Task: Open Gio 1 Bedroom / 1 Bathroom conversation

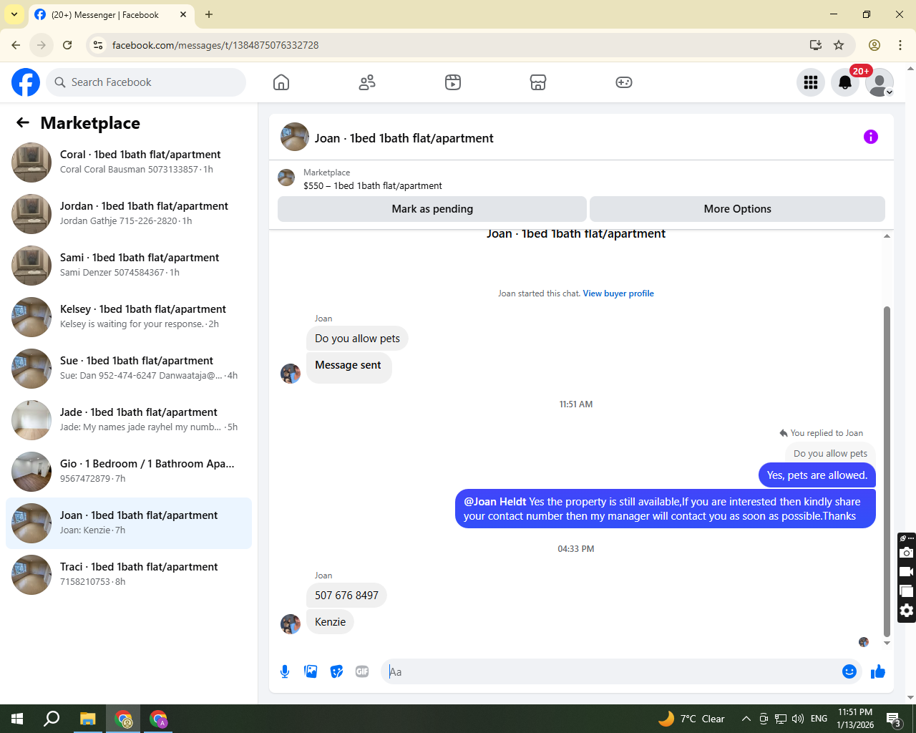Action: (129, 472)
